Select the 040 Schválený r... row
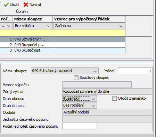Viewport: 156px width, 137px height. point(63,39)
